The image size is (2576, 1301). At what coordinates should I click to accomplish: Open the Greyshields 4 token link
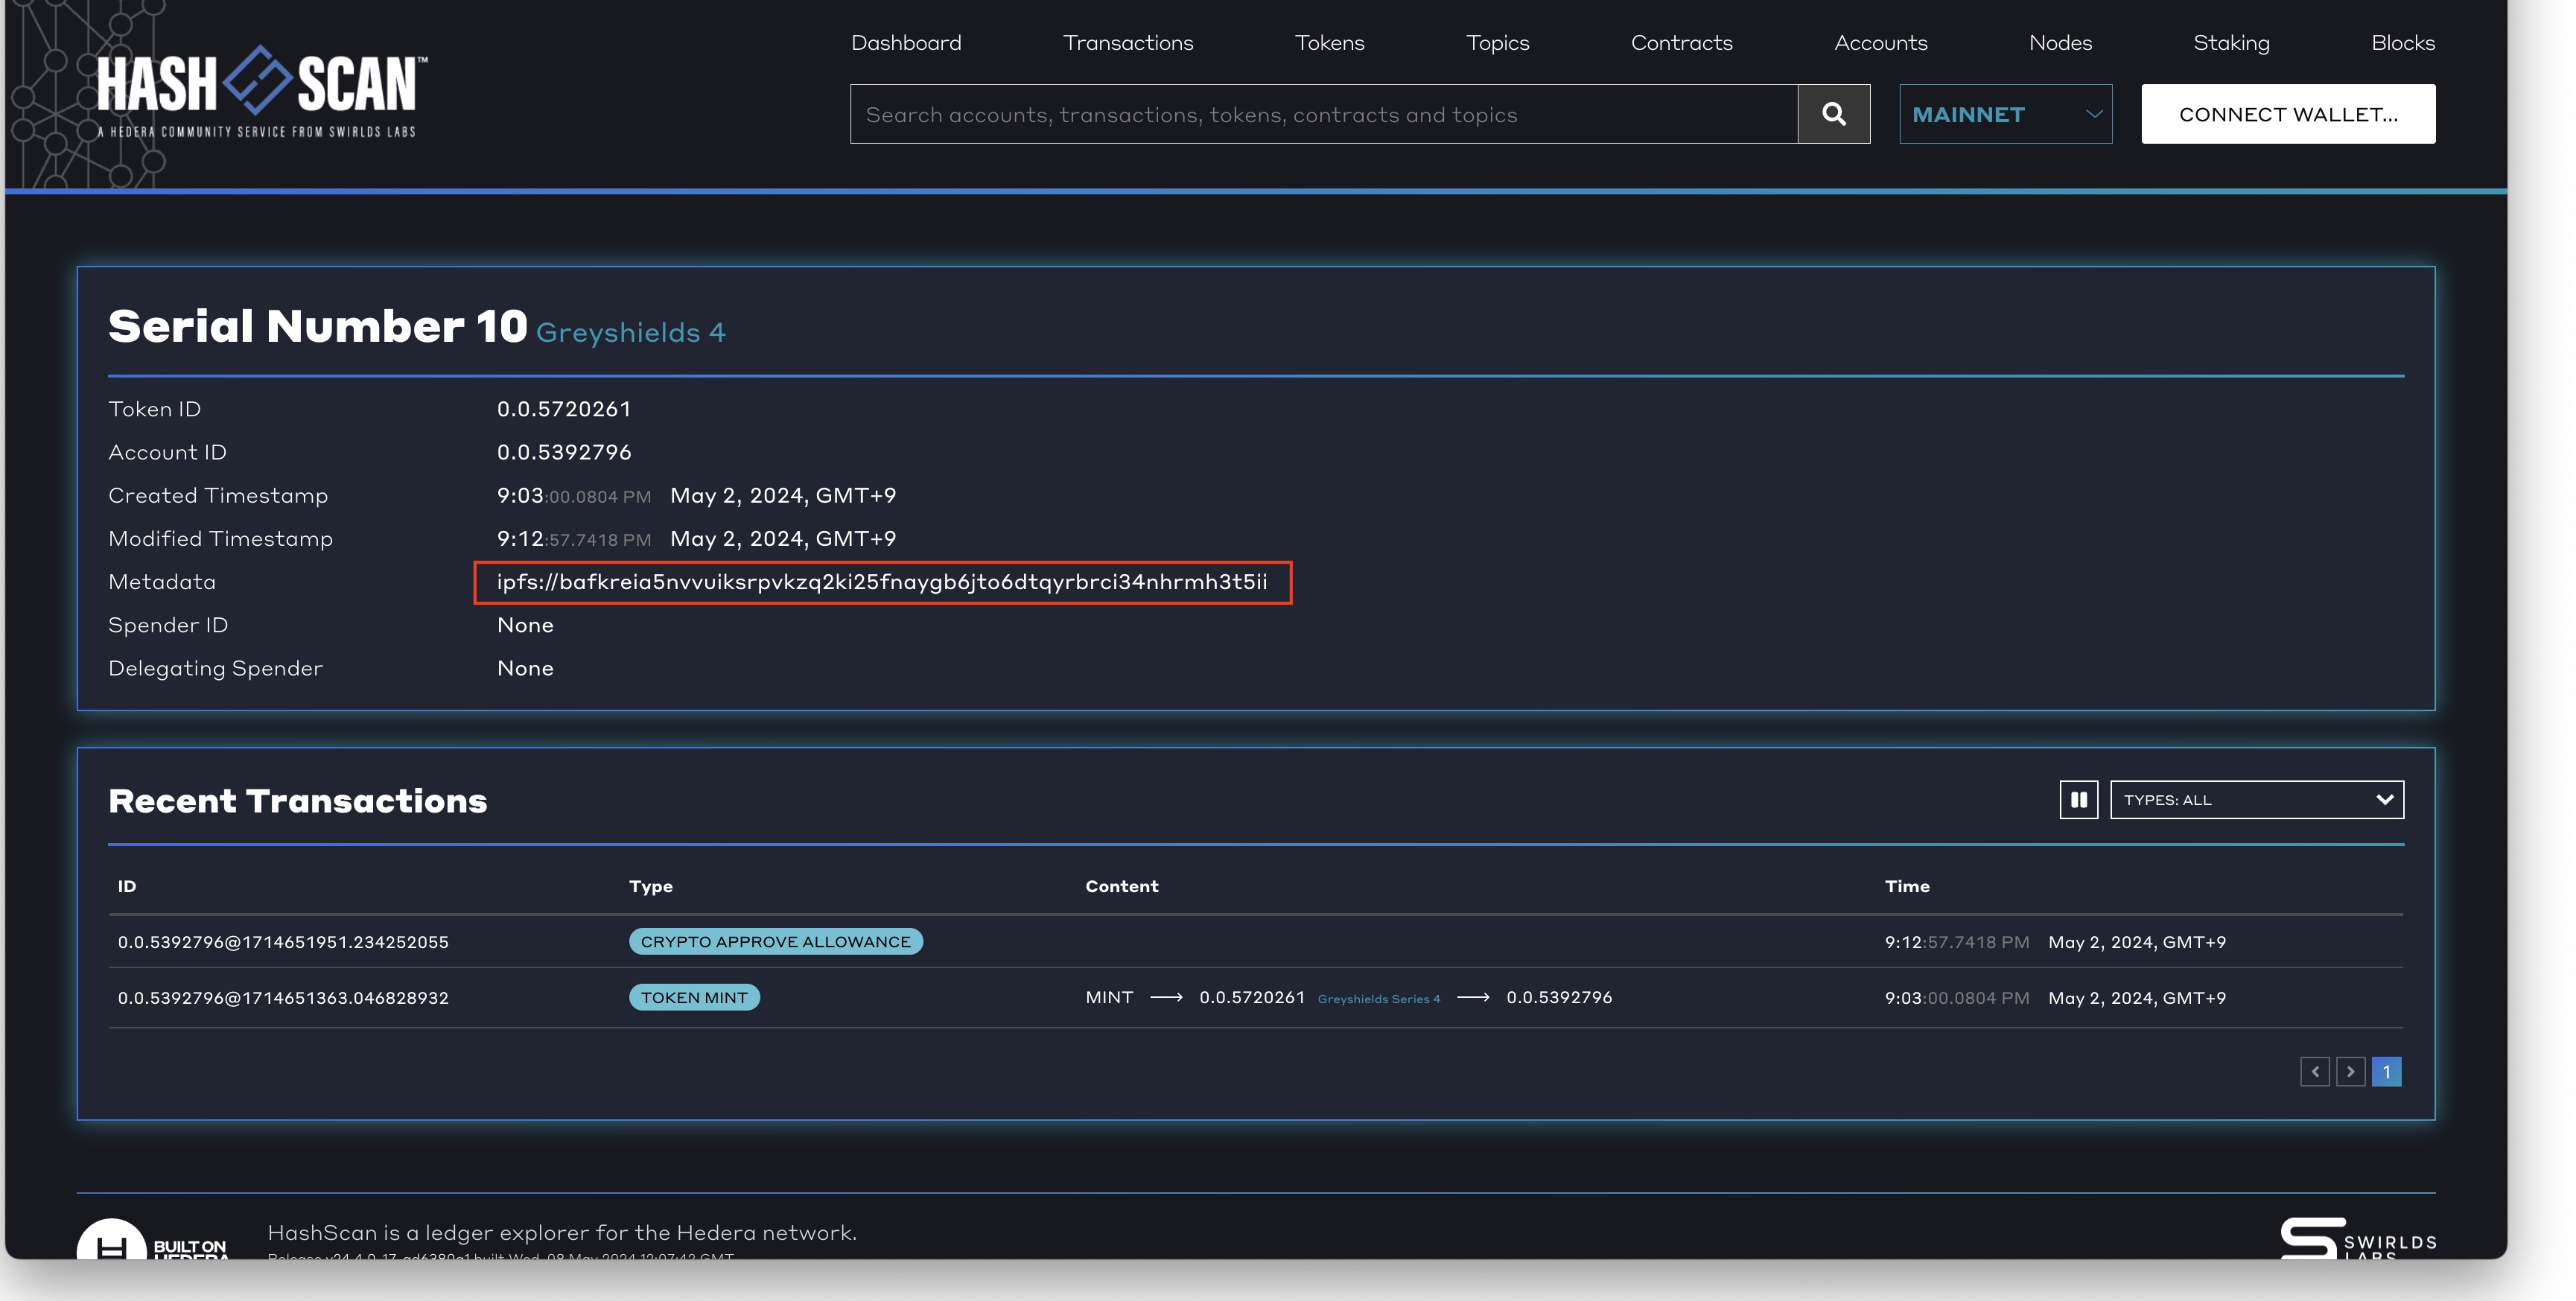(630, 332)
